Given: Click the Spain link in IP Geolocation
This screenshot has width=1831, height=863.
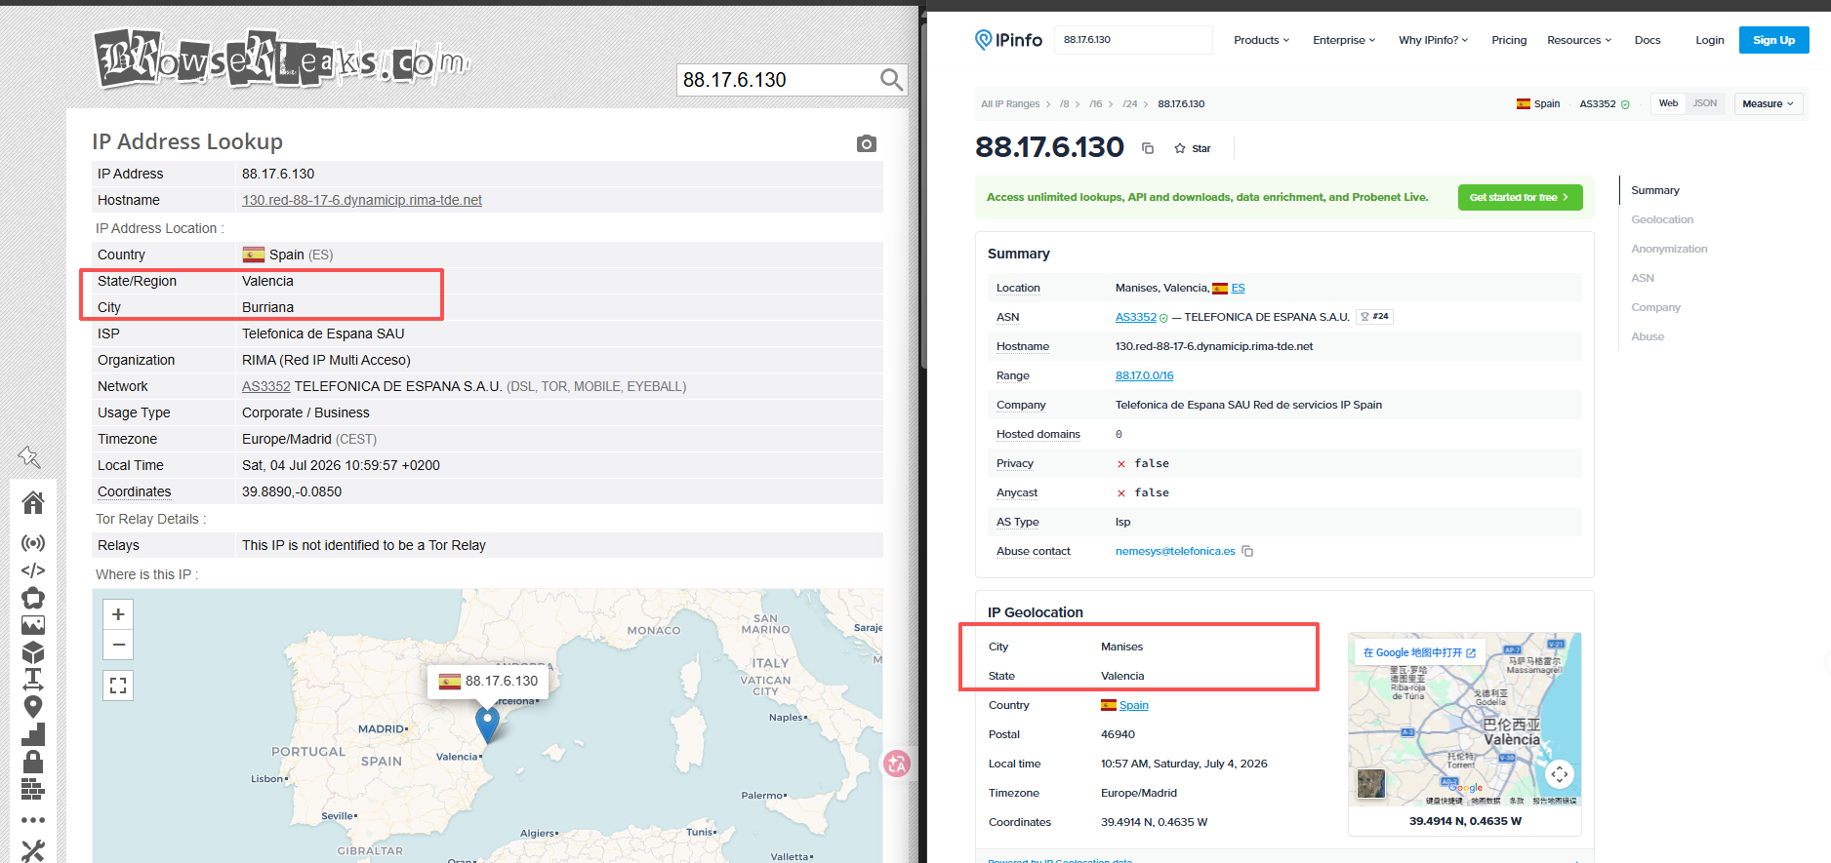Looking at the screenshot, I should tap(1133, 705).
